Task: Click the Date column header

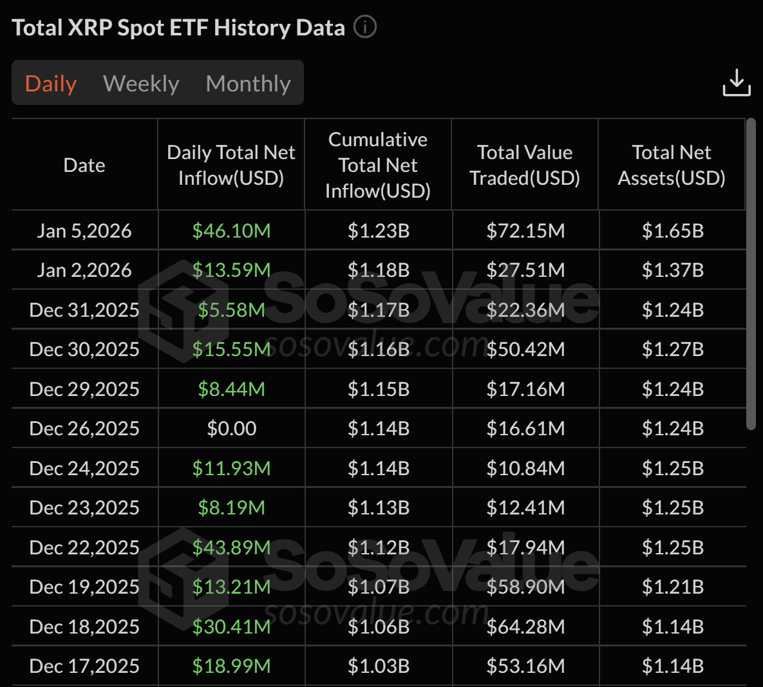Action: pos(84,165)
